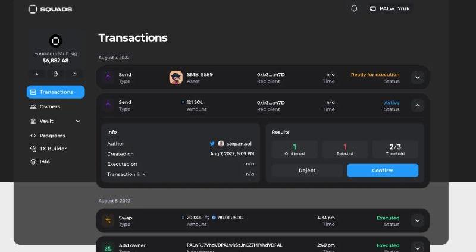Click the download arrow button under balance
This screenshot has height=252, width=476.
37,74
